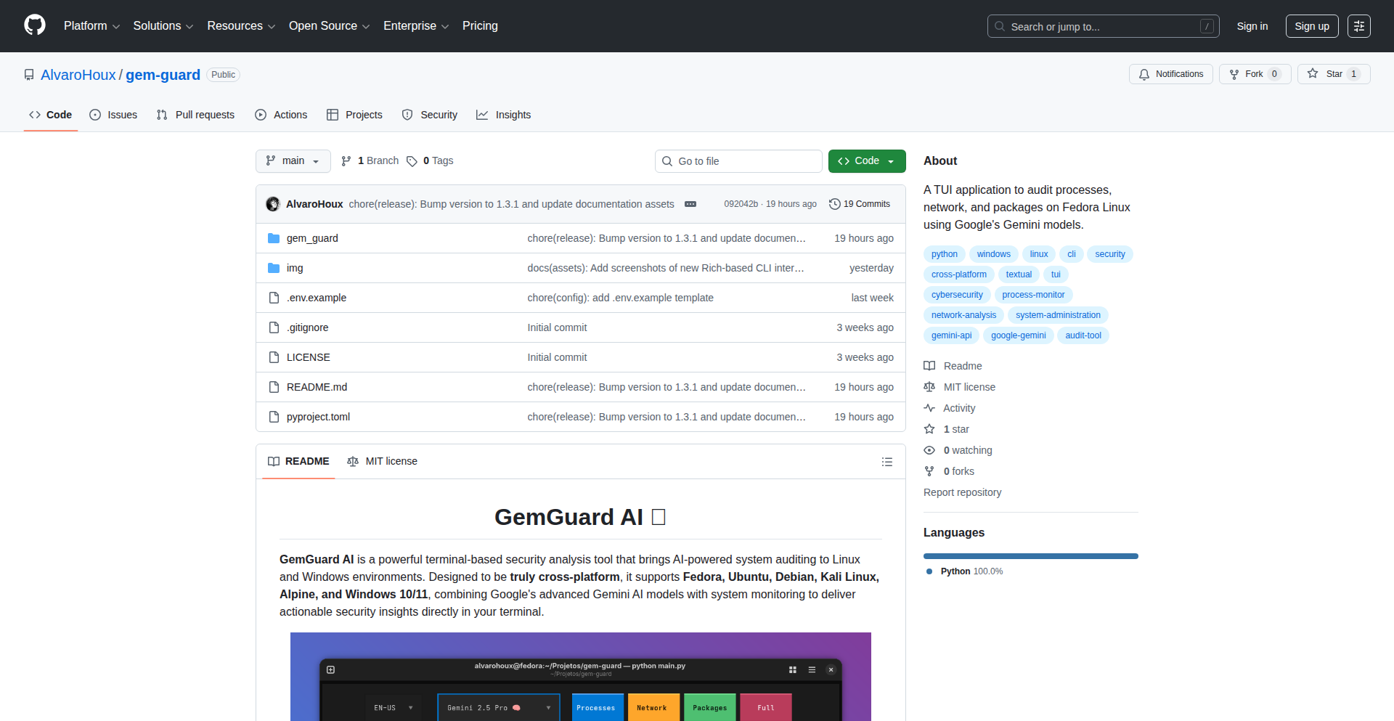This screenshot has height=721, width=1394.
Task: View commit history via the 19 Commits clock icon
Action: point(833,204)
